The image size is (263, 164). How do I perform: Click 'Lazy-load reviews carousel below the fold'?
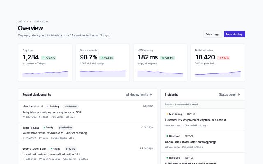[51, 154]
